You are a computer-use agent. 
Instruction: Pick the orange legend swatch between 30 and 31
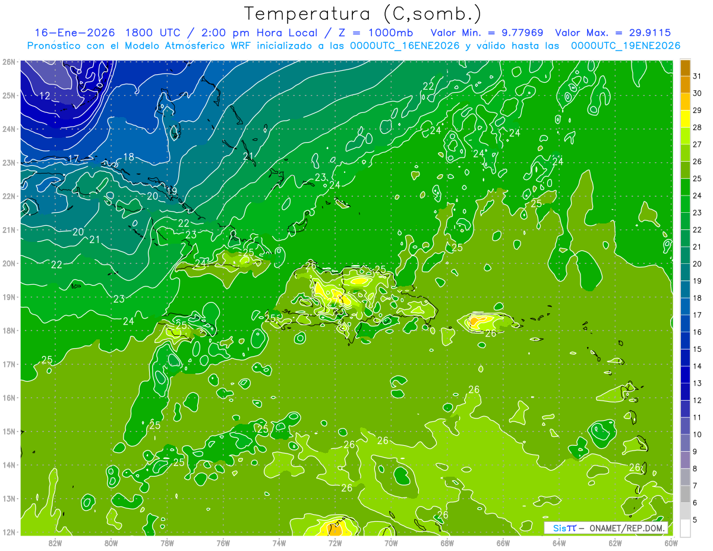pyautogui.click(x=685, y=84)
